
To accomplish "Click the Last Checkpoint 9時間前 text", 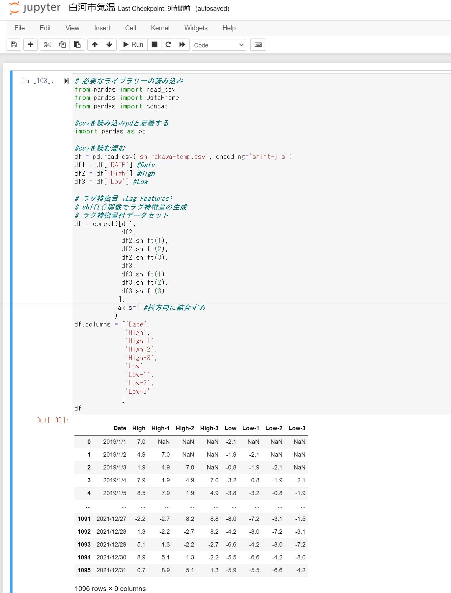I will tap(154, 9).
